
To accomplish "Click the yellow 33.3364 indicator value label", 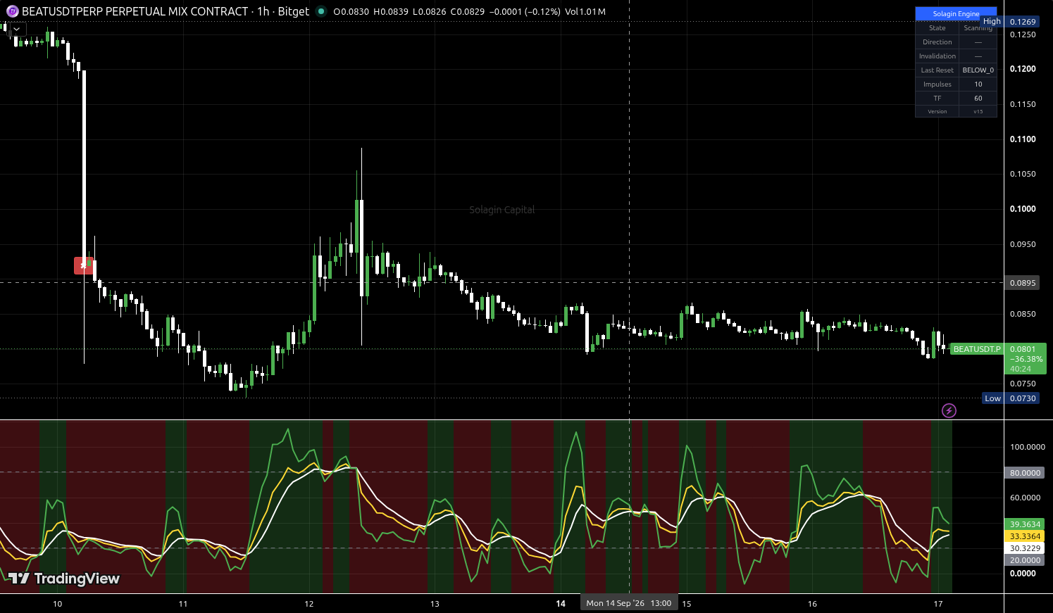I will click(1025, 536).
